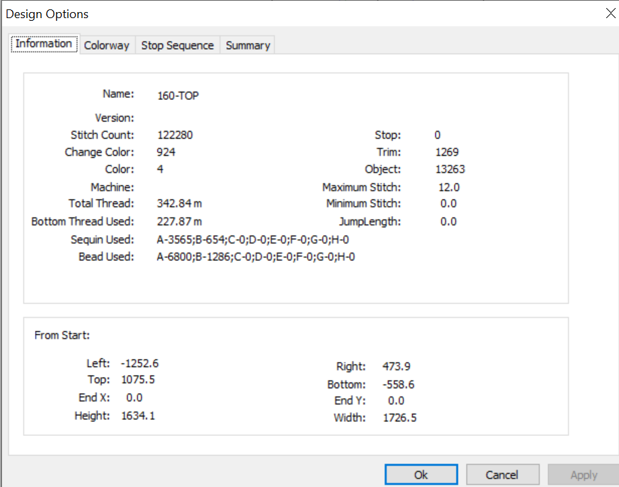
Task: Click the design name value 160-TOP
Action: (x=178, y=96)
